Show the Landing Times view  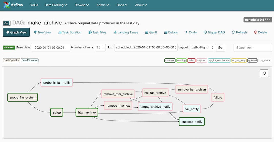click(126, 32)
